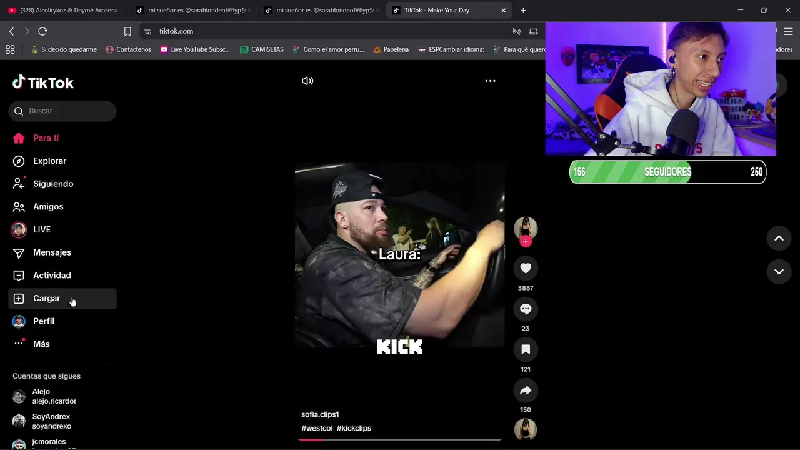The height and width of the screenshot is (450, 800).
Task: Open the apps grid icon in bookmarks bar
Action: pyautogui.click(x=10, y=49)
